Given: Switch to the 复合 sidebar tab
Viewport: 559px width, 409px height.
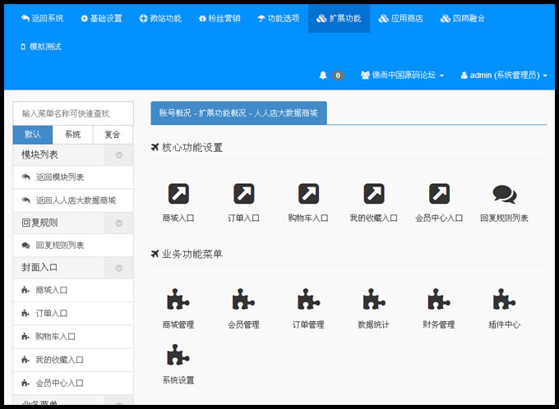Looking at the screenshot, I should [113, 135].
